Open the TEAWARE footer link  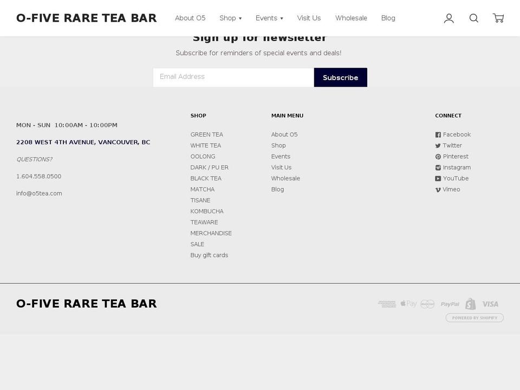[x=204, y=222]
